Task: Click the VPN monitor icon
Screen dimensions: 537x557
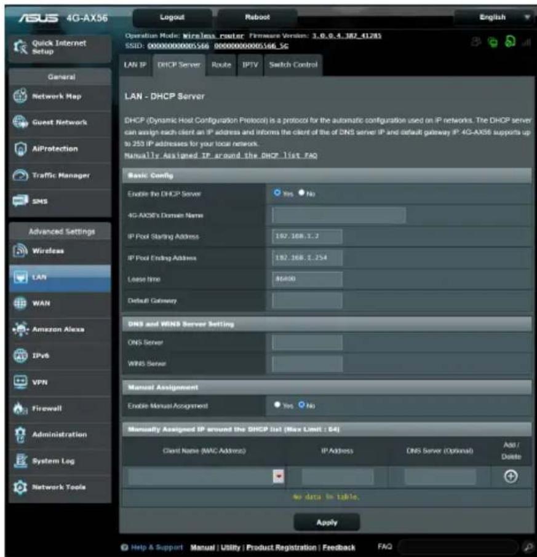Action: coord(20,382)
